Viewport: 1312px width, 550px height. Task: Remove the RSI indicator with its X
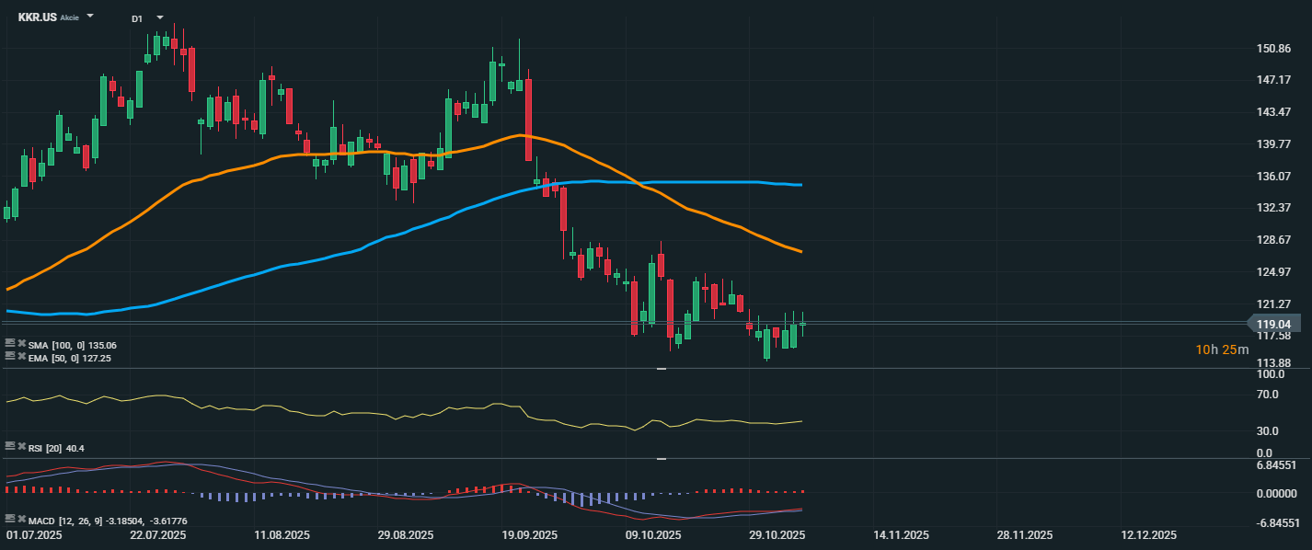point(21,446)
